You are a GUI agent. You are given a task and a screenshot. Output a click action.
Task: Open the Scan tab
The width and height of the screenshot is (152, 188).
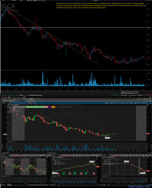[x=19, y=99]
